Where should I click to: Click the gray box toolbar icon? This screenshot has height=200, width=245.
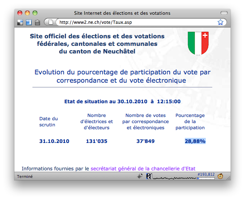(37, 22)
